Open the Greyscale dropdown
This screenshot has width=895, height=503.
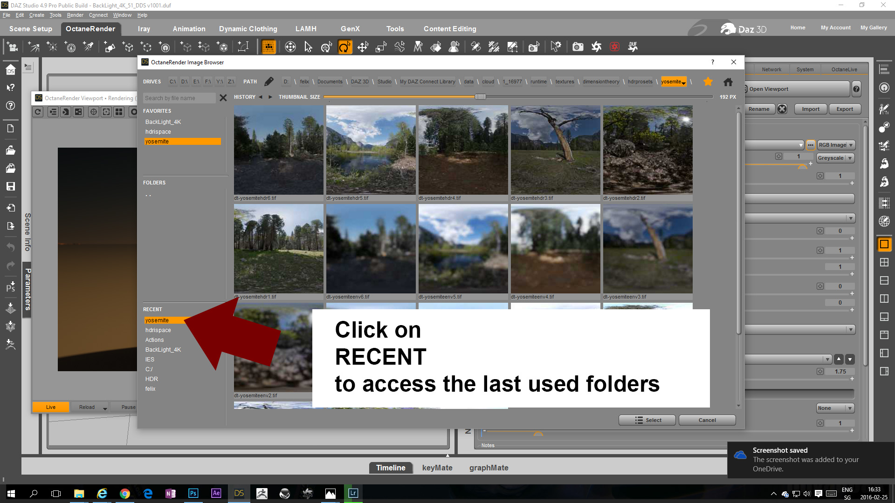835,158
